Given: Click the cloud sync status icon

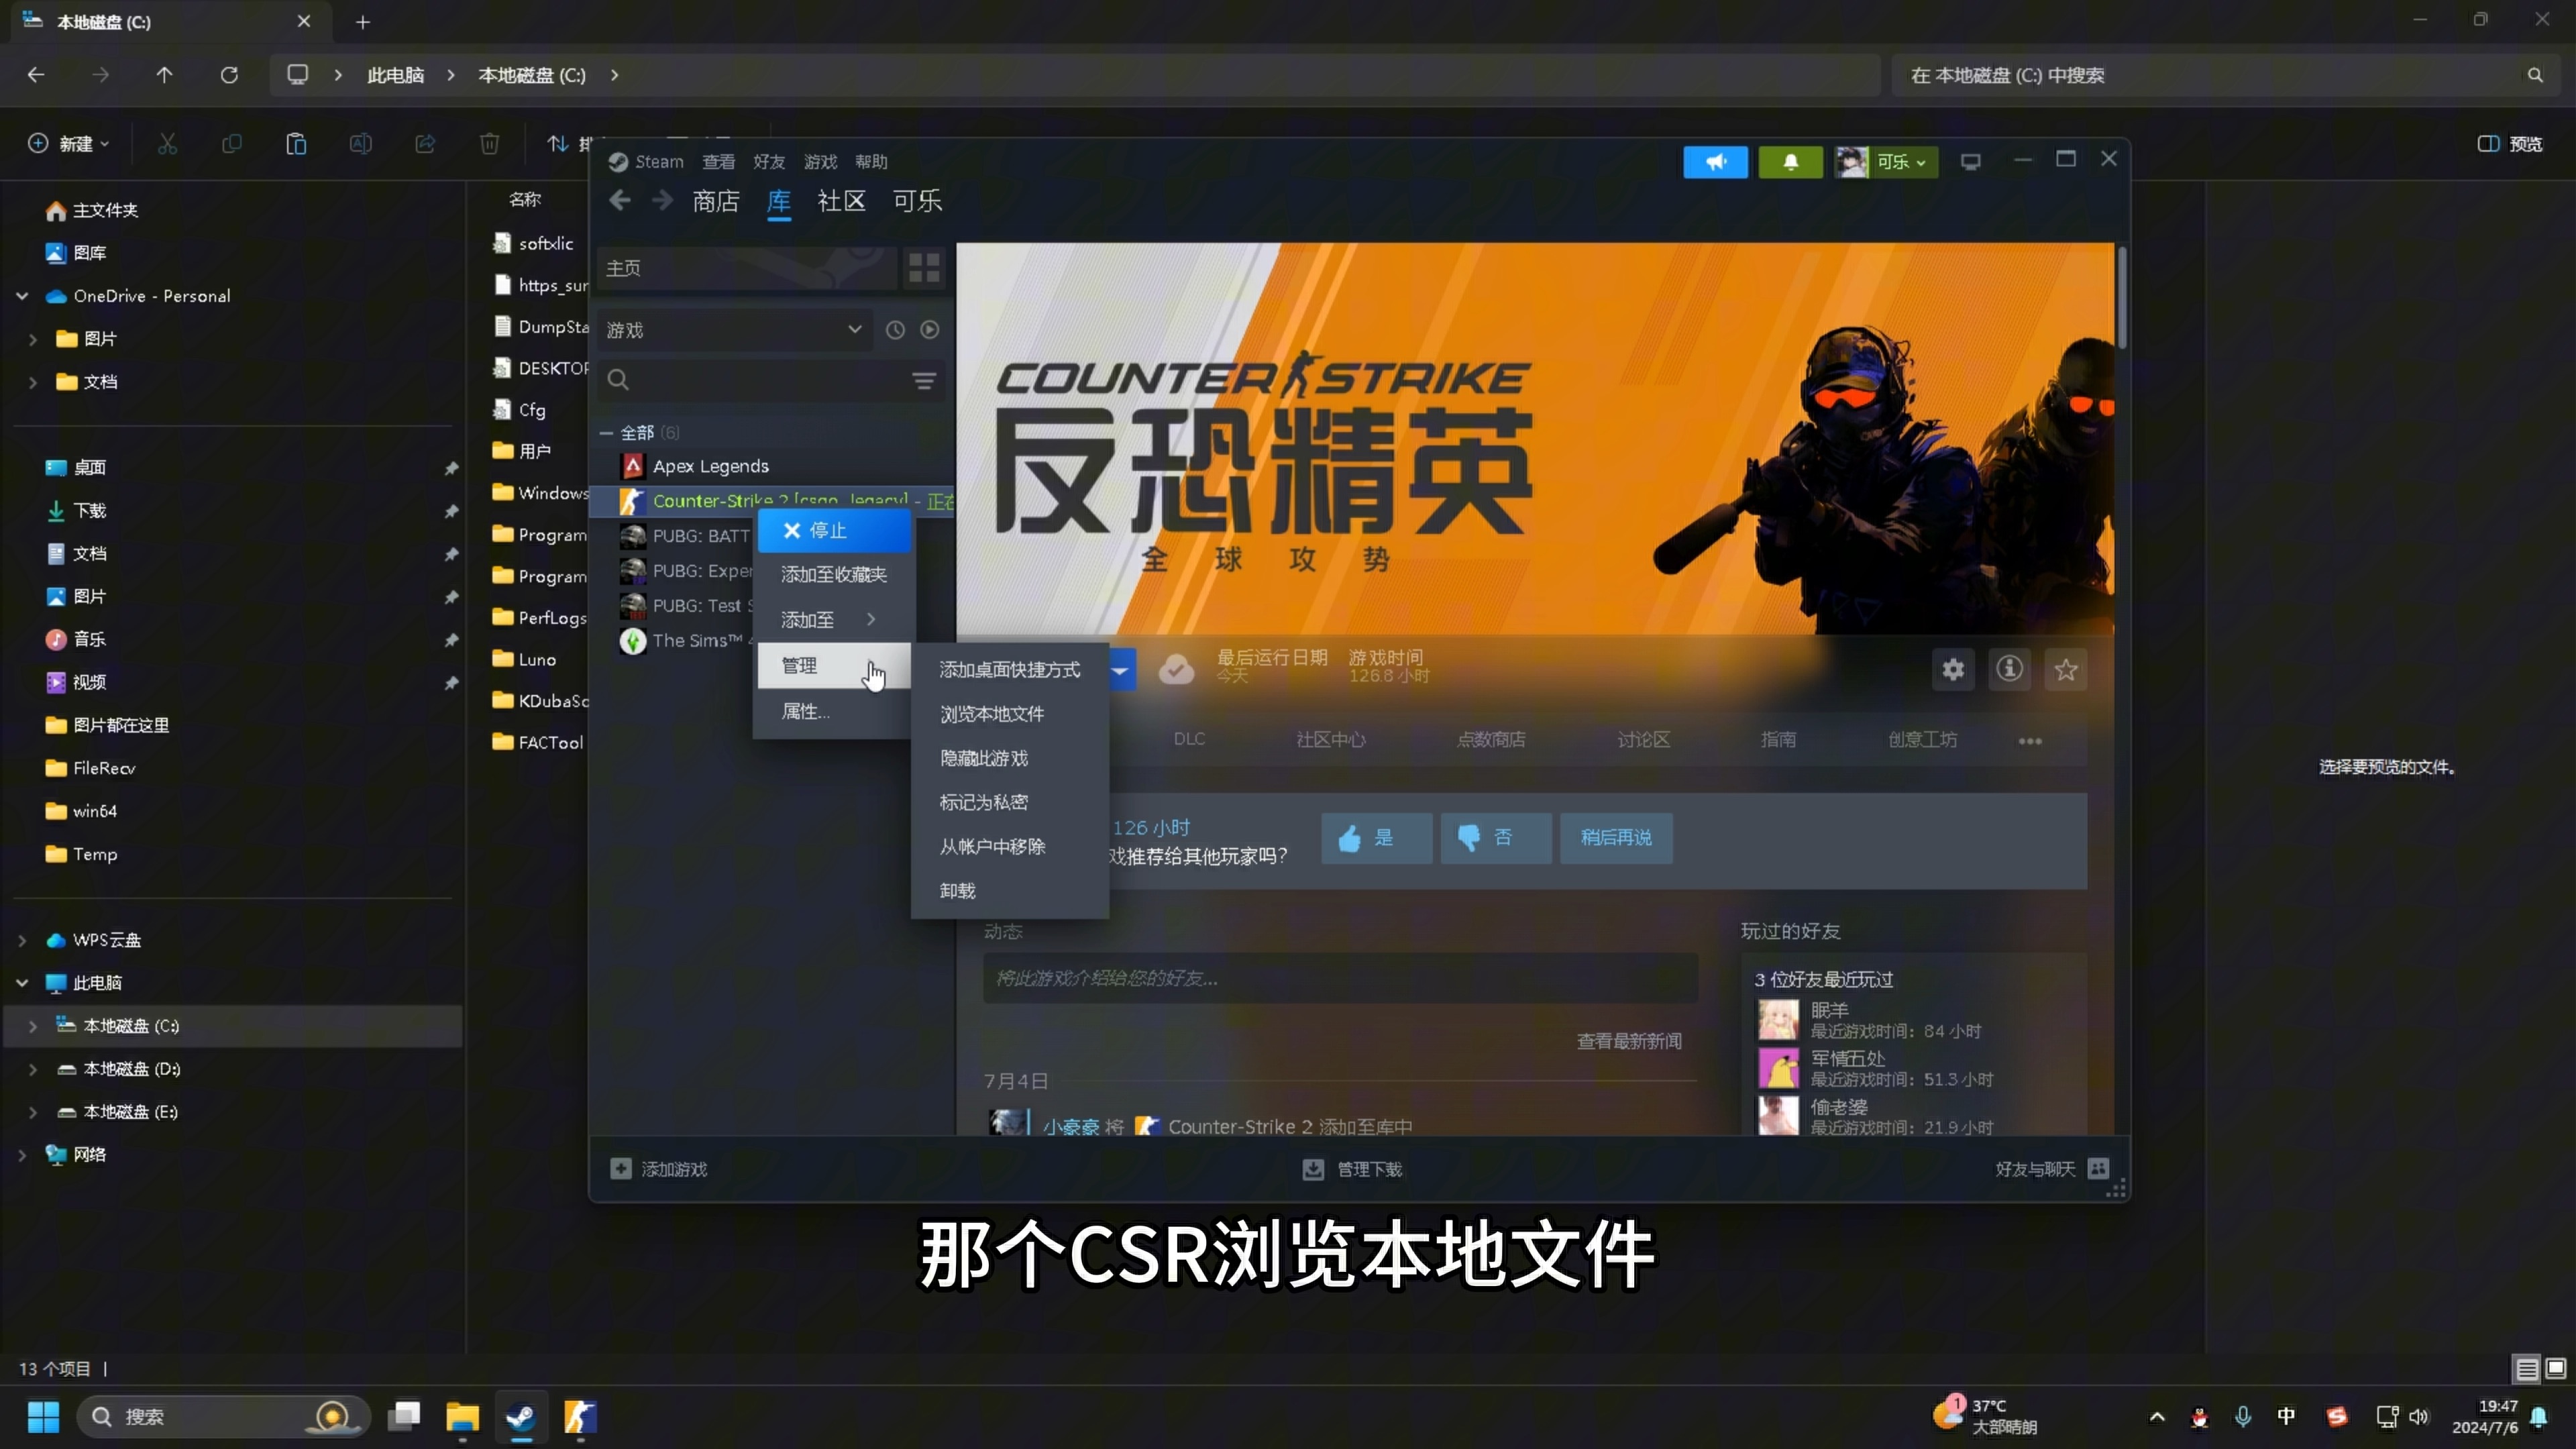Looking at the screenshot, I should (x=1176, y=669).
